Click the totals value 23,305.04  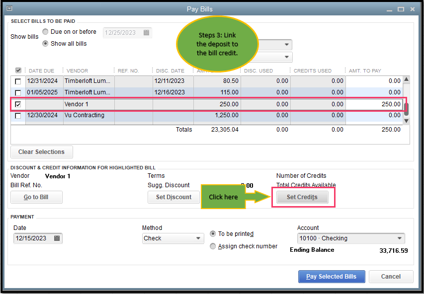coord(225,130)
